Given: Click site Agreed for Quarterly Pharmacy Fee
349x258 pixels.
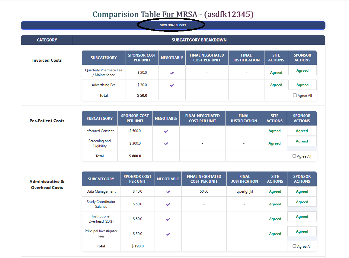Looking at the screenshot, I should tap(276, 72).
